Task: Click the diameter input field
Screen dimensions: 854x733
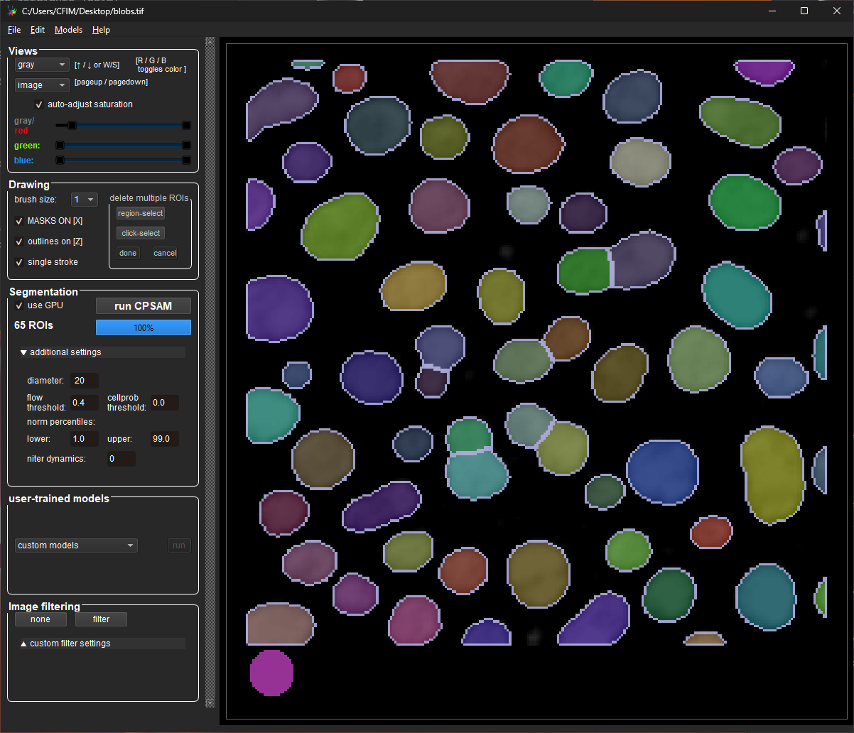Action: [x=85, y=381]
